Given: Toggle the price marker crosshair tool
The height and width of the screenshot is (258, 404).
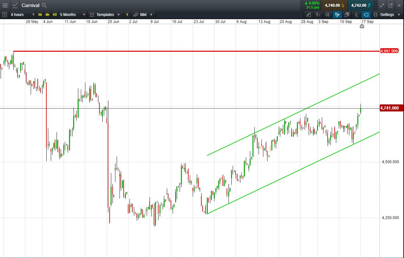Looking at the screenshot, I should coord(356,15).
